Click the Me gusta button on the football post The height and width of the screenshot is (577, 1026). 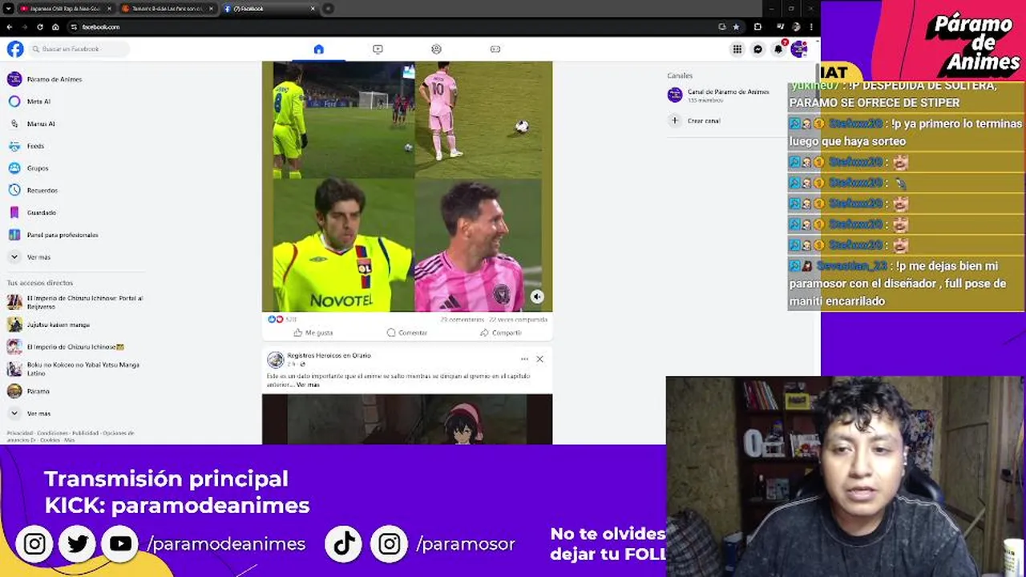(313, 333)
